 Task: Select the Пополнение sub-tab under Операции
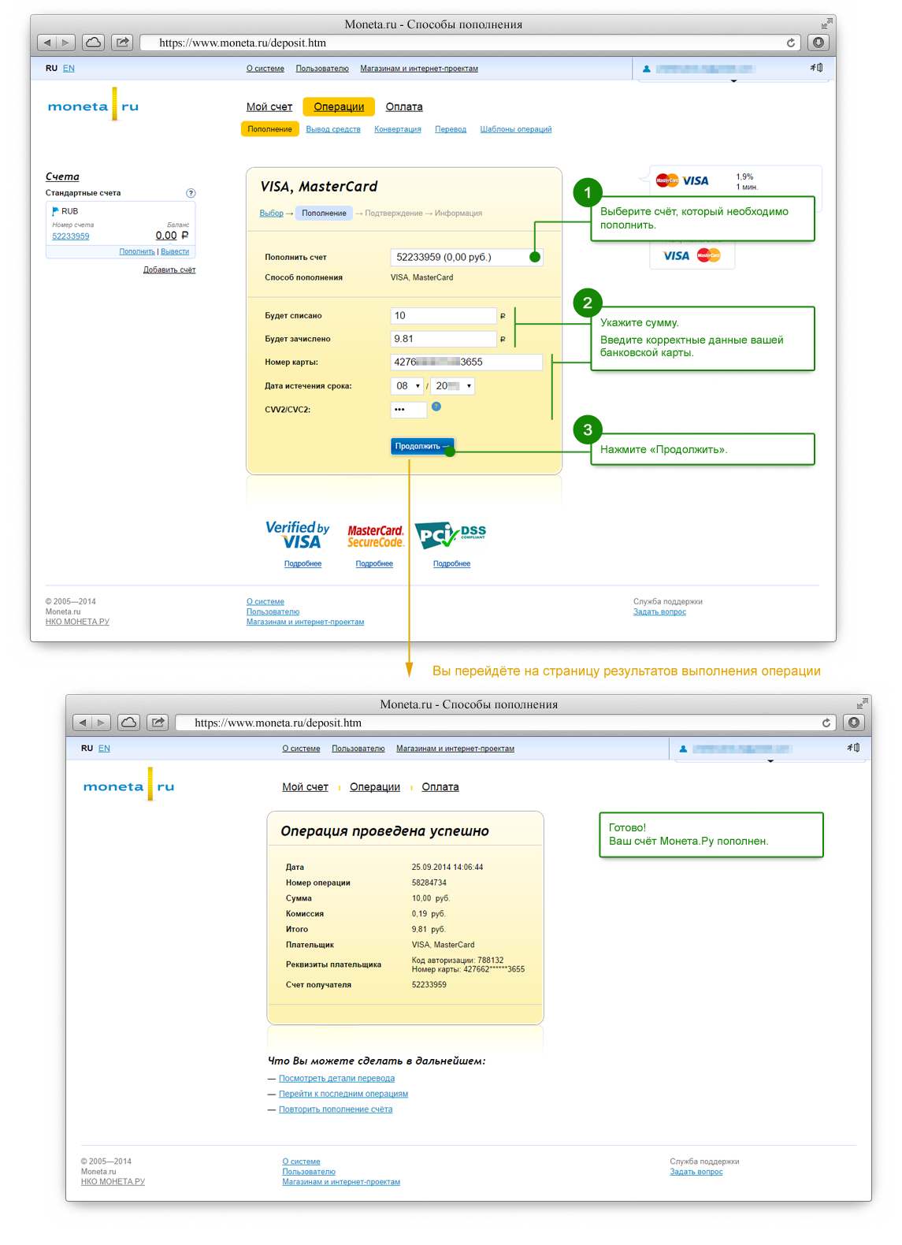click(x=270, y=129)
